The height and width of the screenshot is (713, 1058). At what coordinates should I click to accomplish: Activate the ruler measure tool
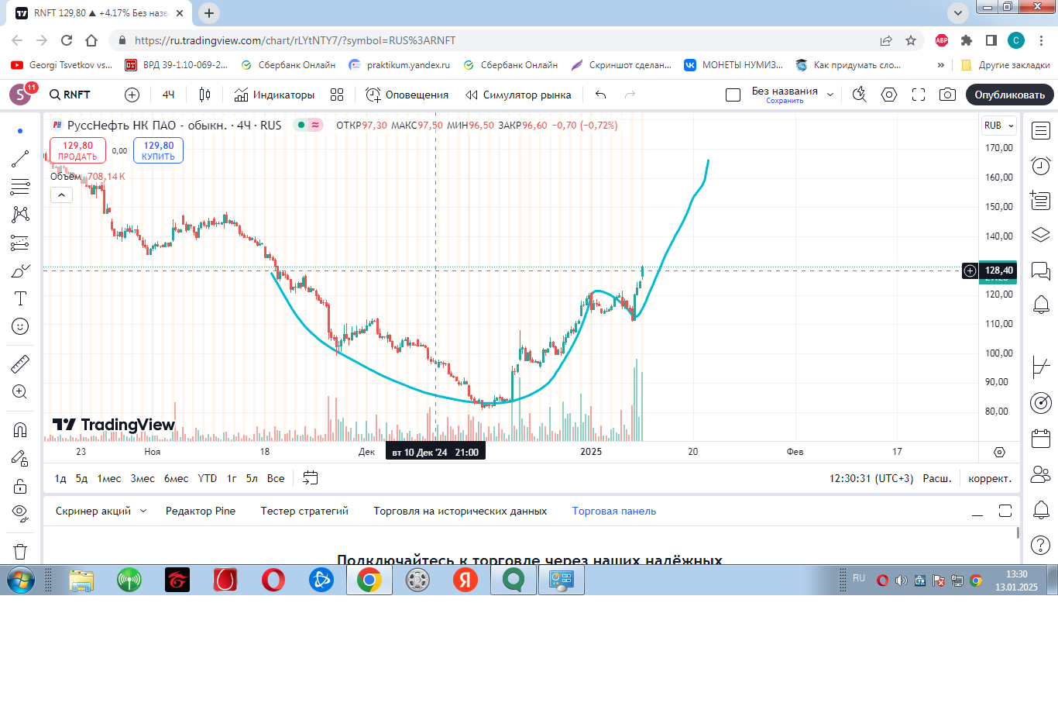click(20, 363)
